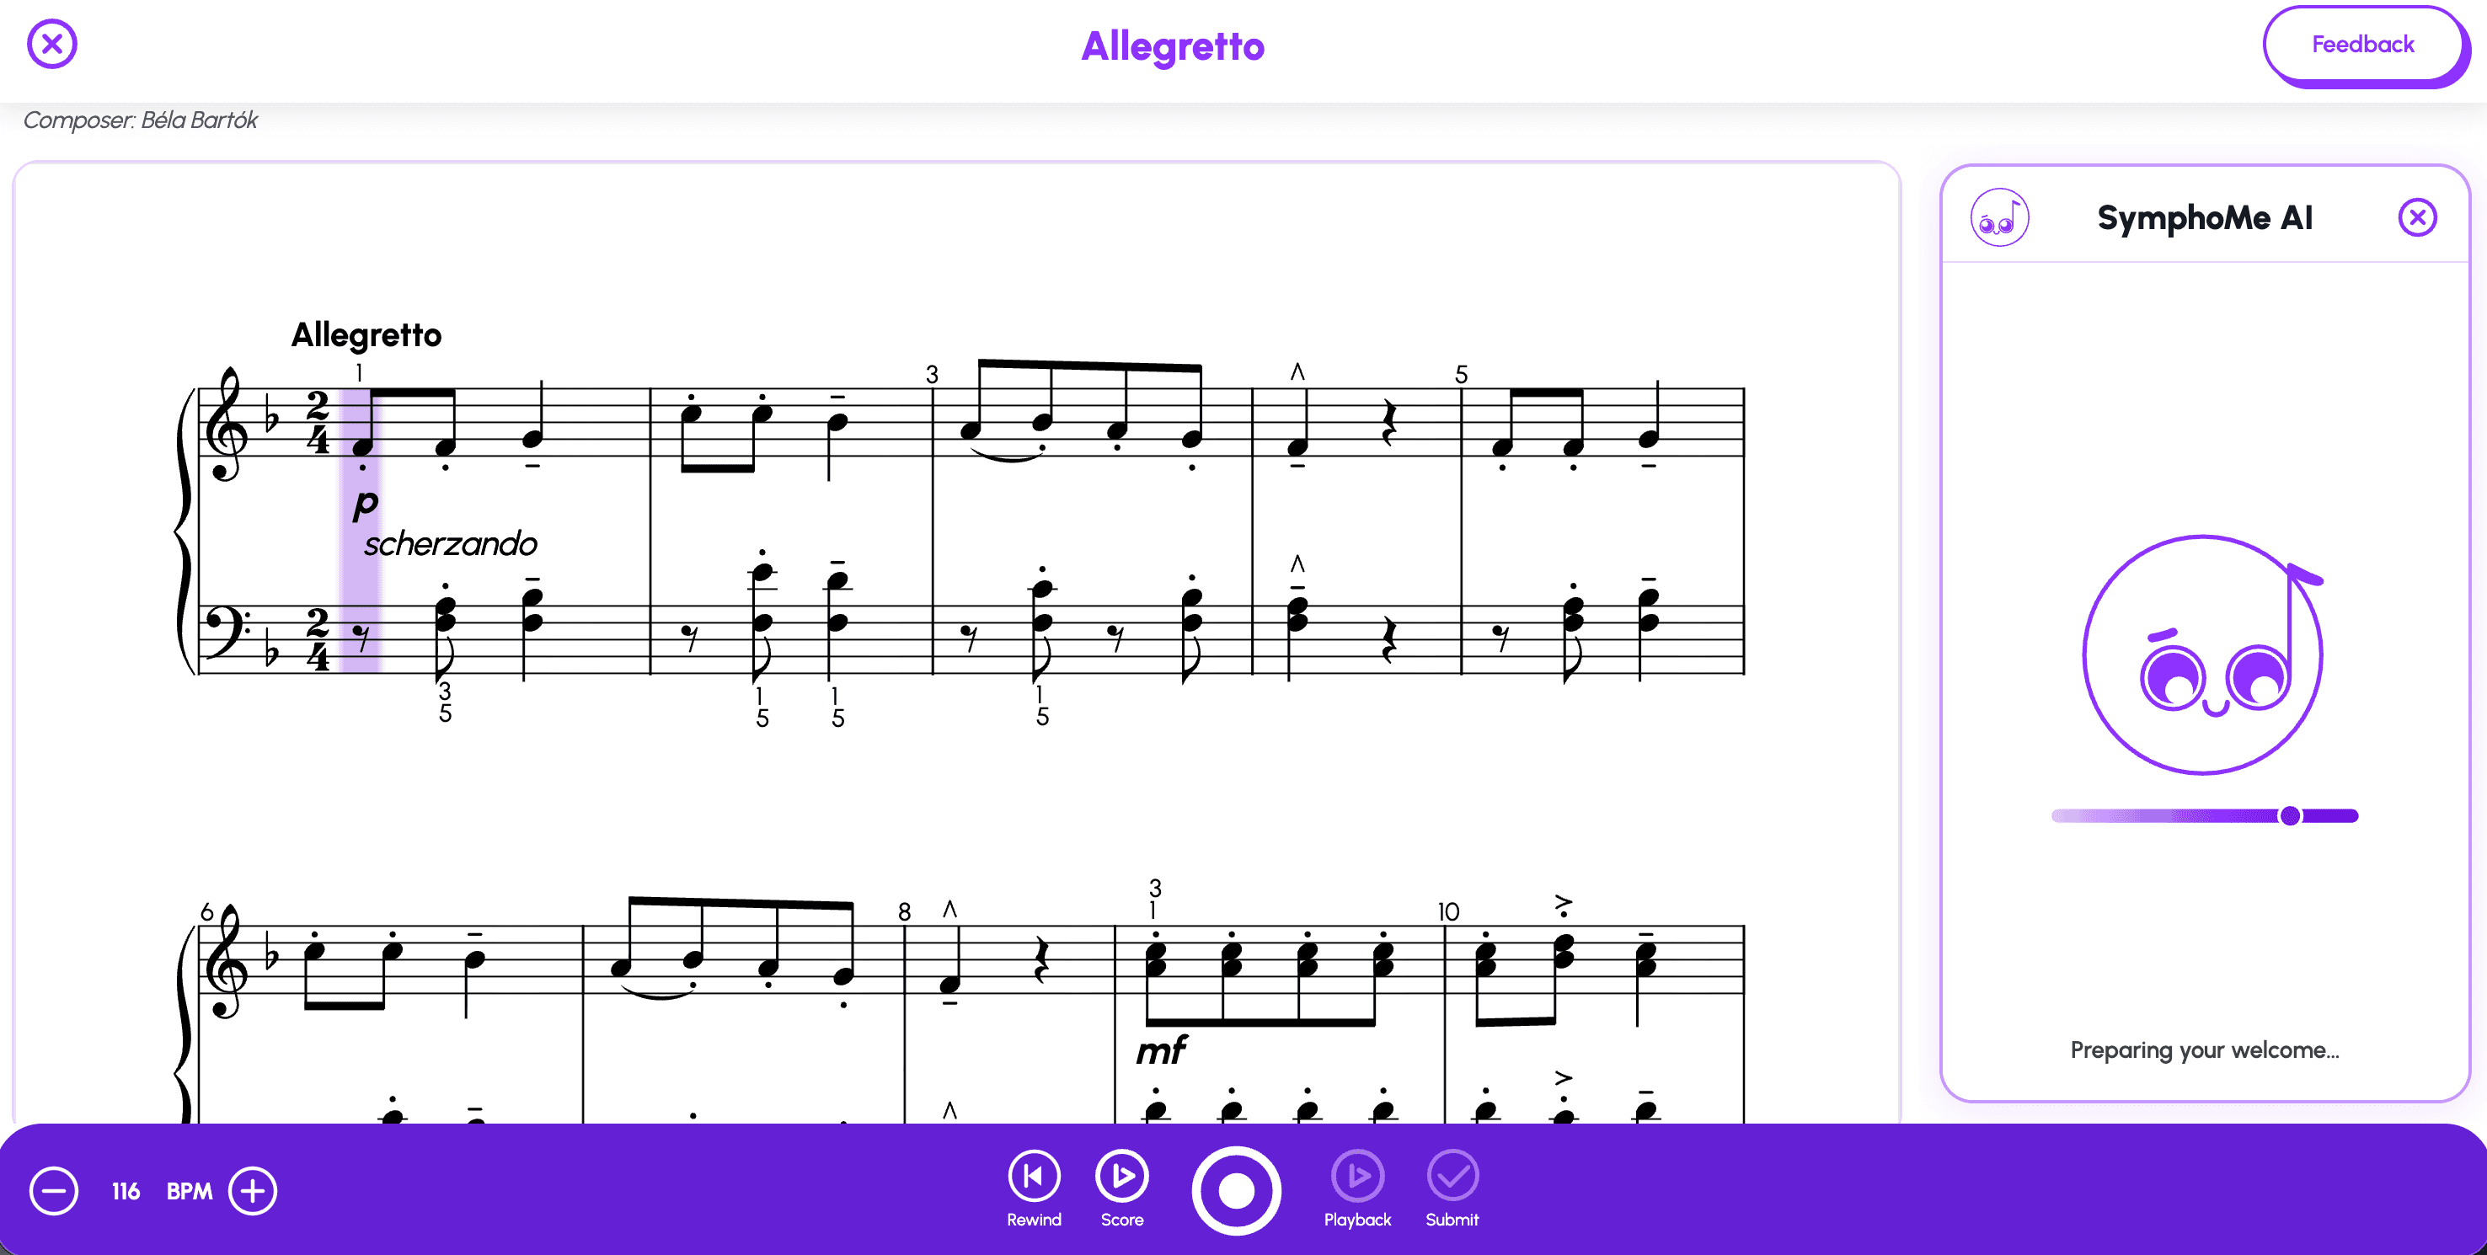Click the 116 BPM tempo value
The image size is (2487, 1255).
126,1191
